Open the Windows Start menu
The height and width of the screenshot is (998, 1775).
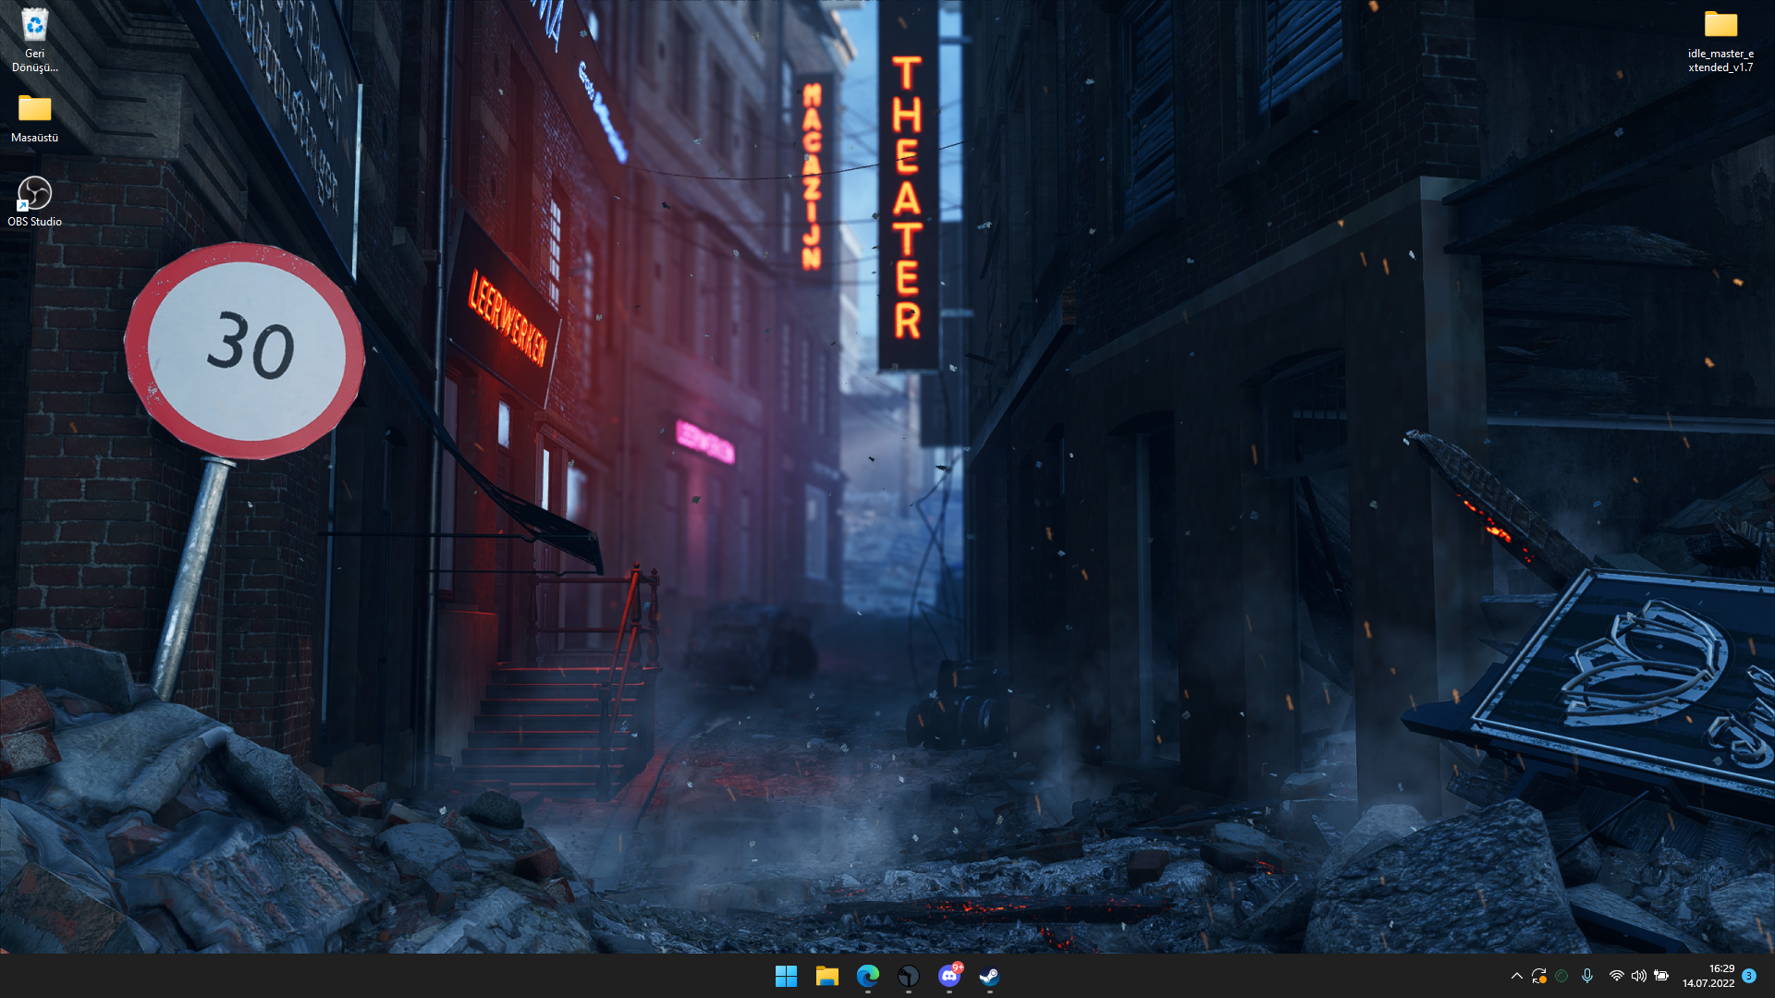[786, 976]
